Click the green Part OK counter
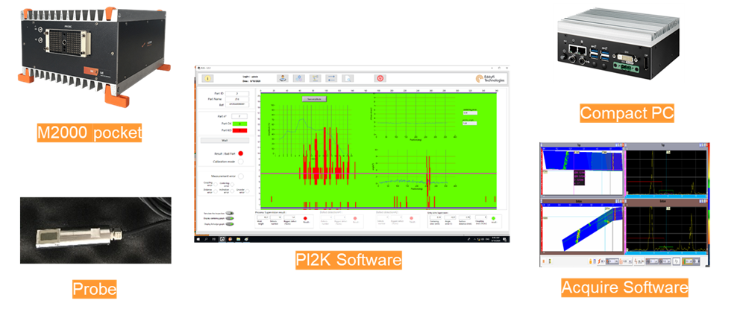The width and height of the screenshot is (746, 309). (239, 124)
